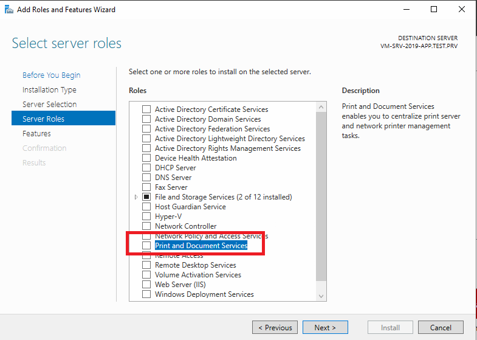
Task: Check the DNS Server checkbox
Action: pyautogui.click(x=146, y=178)
